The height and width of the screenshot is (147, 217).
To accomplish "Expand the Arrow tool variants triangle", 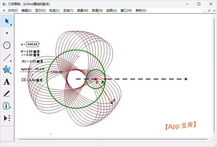I will tap(11, 25).
